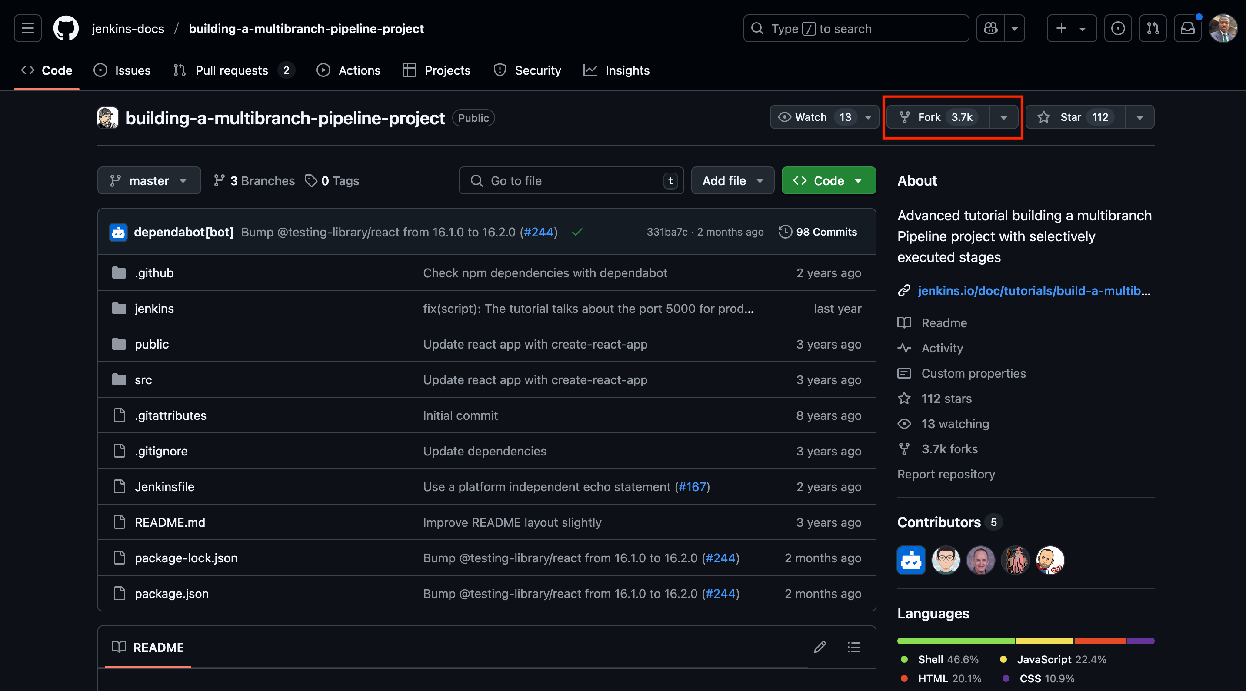Viewport: 1246px width, 691px height.
Task: Expand the Star lists dropdown arrow
Action: click(1139, 117)
